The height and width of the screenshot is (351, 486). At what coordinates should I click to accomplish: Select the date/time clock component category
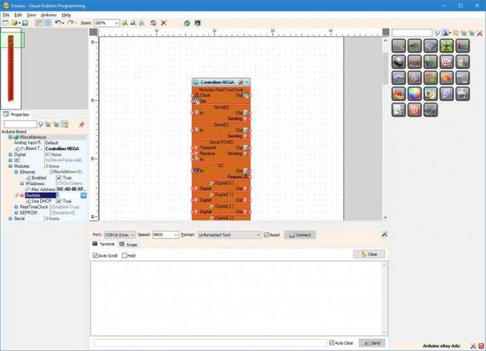pos(431,94)
